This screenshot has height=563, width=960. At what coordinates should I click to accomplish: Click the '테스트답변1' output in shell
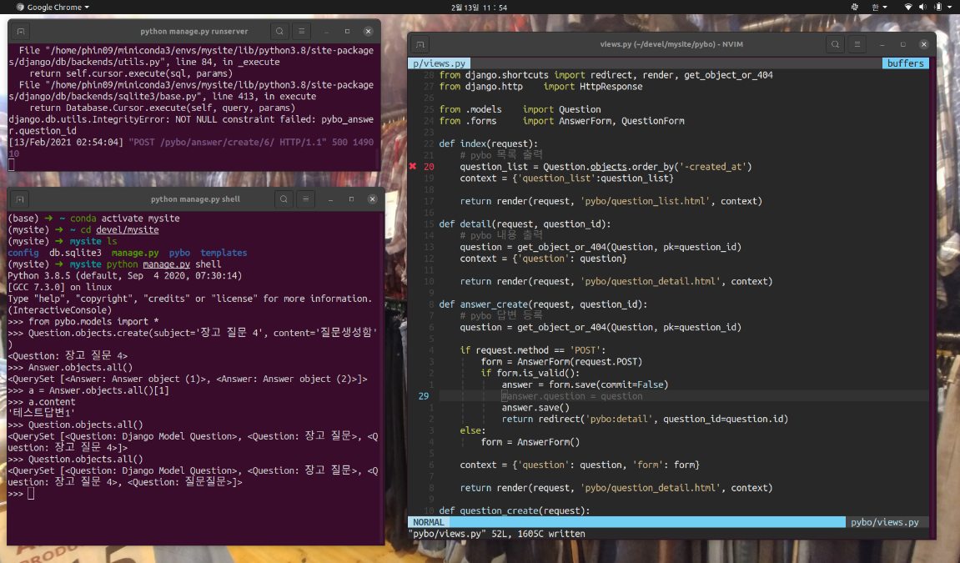coord(41,413)
